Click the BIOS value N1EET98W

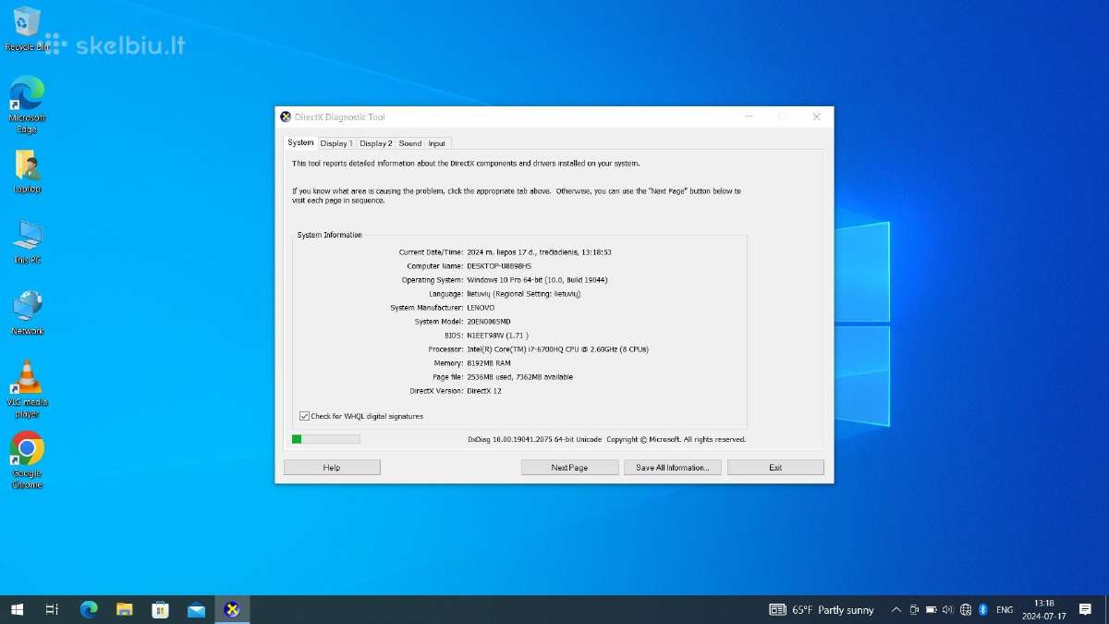point(497,336)
